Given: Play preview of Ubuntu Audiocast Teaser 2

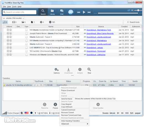Looking at the screenshot, I should [8, 44].
